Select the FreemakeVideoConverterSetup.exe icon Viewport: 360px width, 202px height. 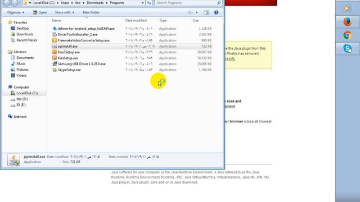pyautogui.click(x=55, y=40)
